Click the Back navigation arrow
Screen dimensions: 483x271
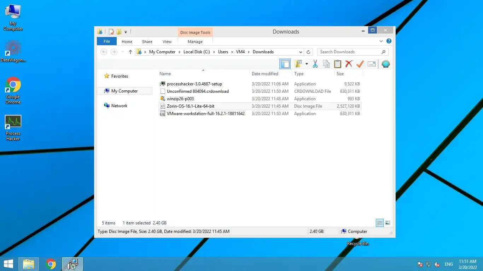click(x=104, y=52)
